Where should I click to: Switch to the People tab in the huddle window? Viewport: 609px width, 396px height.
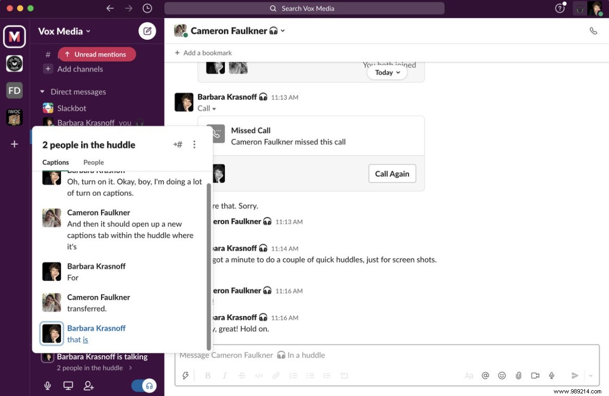click(x=93, y=162)
